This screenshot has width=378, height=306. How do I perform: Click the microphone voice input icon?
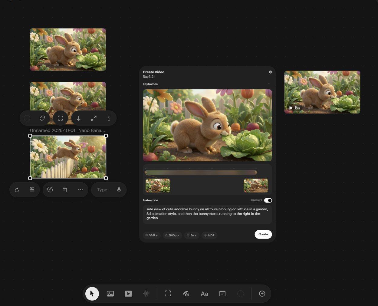[119, 190]
